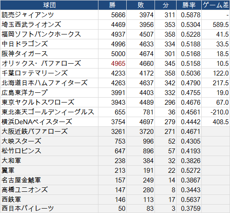Click the 分 column header

pos(166,5)
